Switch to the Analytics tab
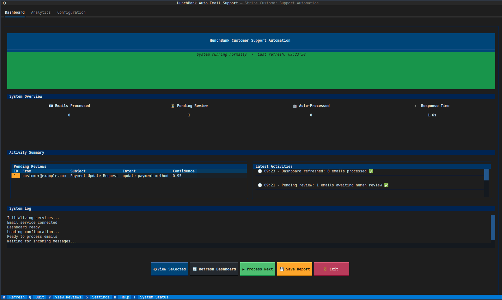 (x=41, y=12)
